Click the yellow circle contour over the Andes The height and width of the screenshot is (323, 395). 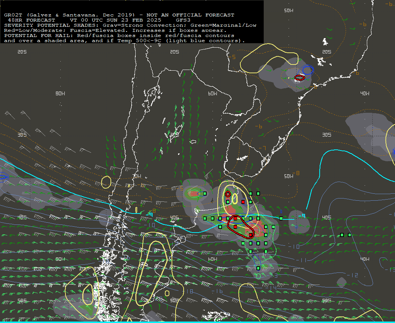click(106, 182)
